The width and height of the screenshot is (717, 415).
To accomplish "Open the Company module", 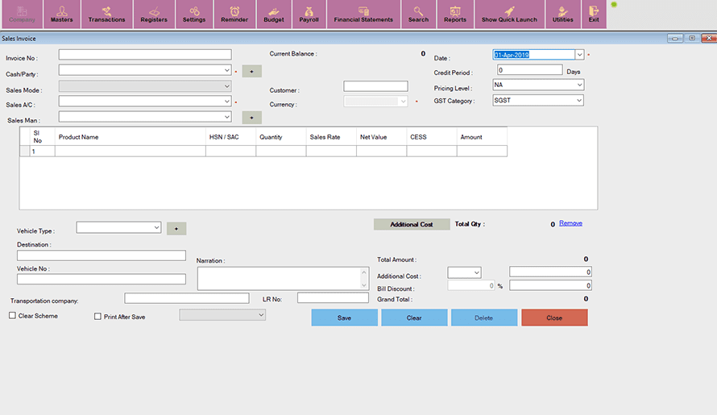I will [x=22, y=15].
